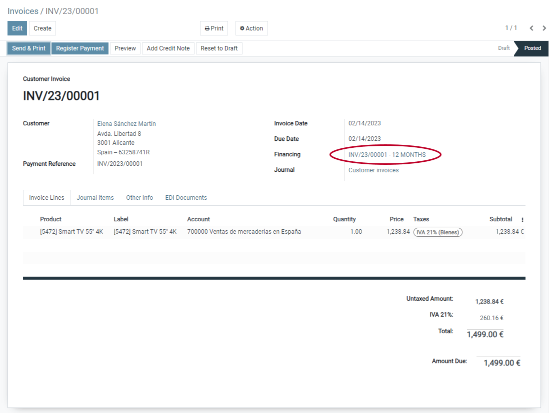
Task: Click the printer icon on the Print button
Action: coord(206,28)
